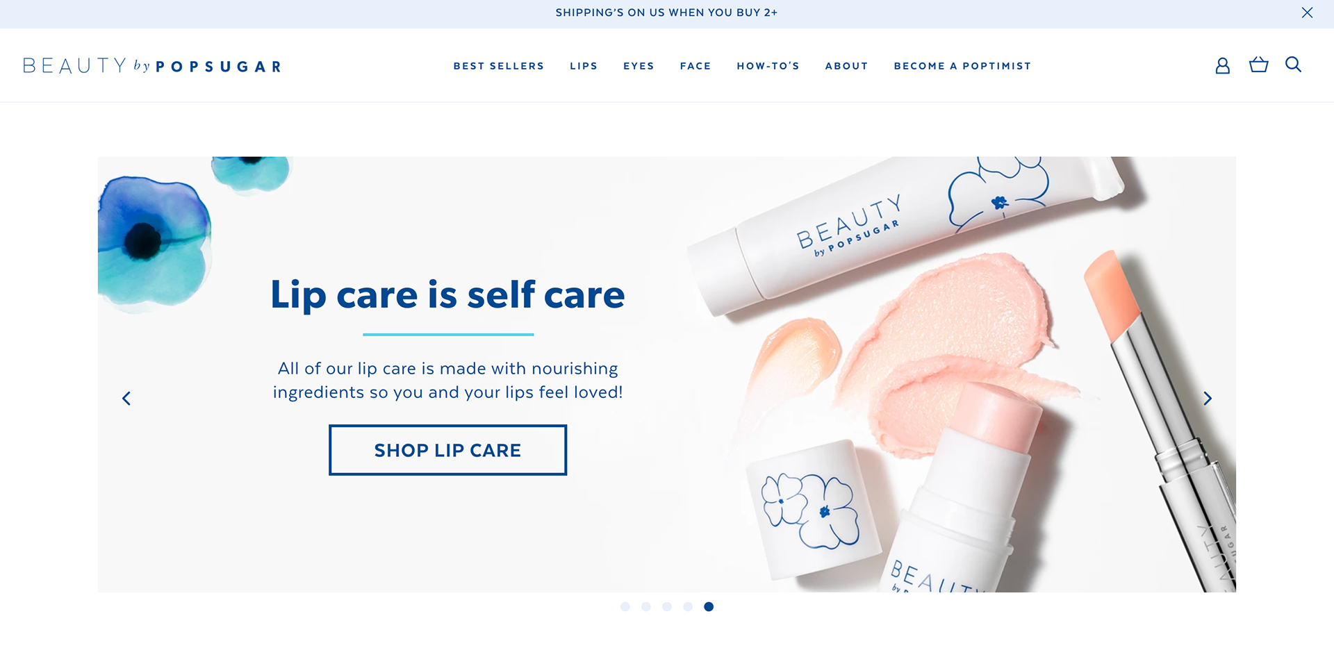Screen dimensions: 1334x657
Task: Go to previous carousel slide
Action: (126, 398)
